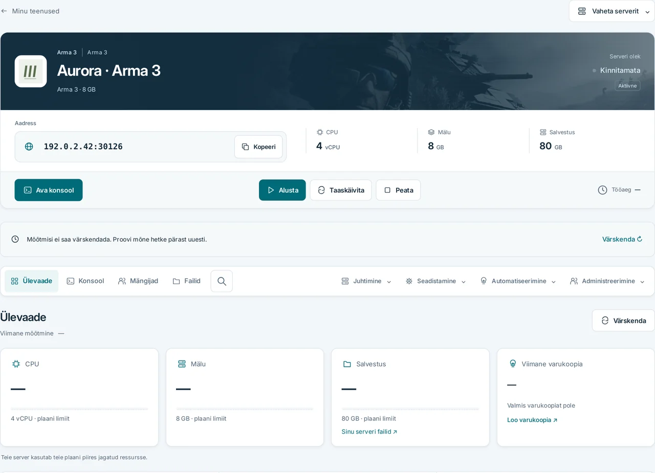
Task: Click the Arma 3 game logo icon
Action: coord(31,71)
